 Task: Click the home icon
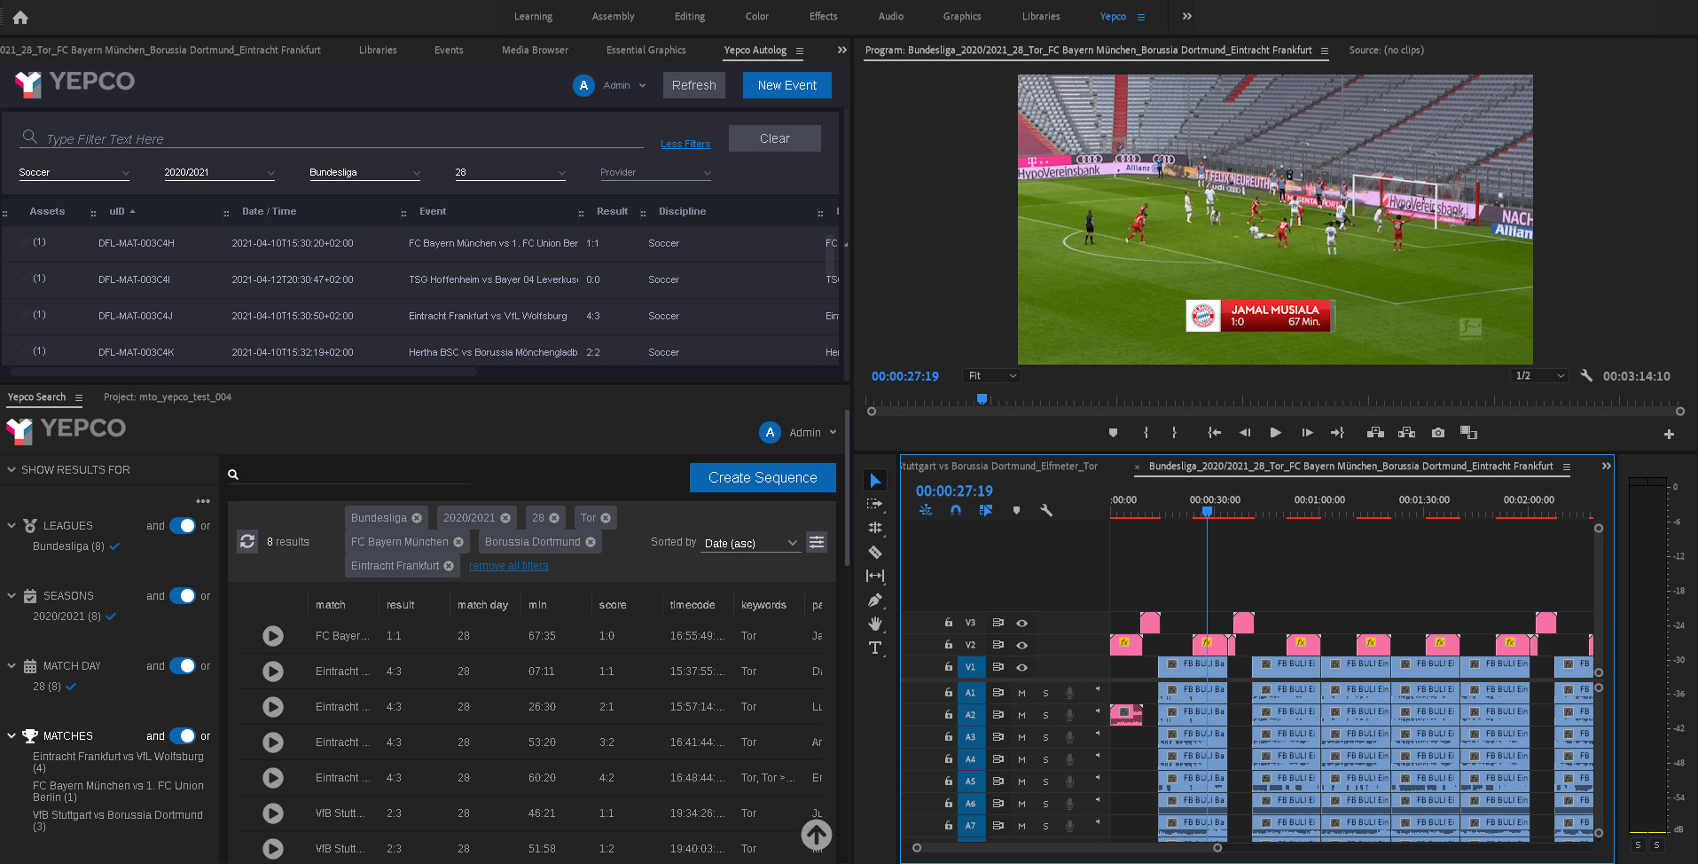coord(20,17)
